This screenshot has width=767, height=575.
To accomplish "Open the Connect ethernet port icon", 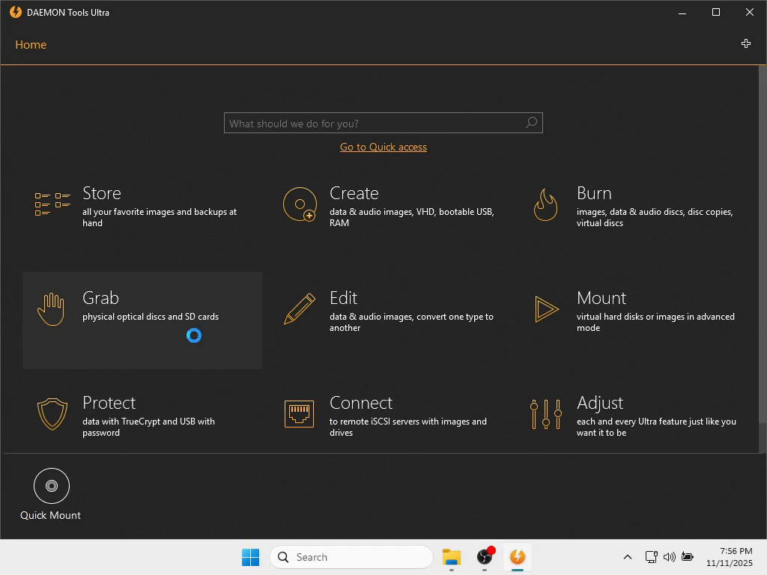I will point(299,414).
